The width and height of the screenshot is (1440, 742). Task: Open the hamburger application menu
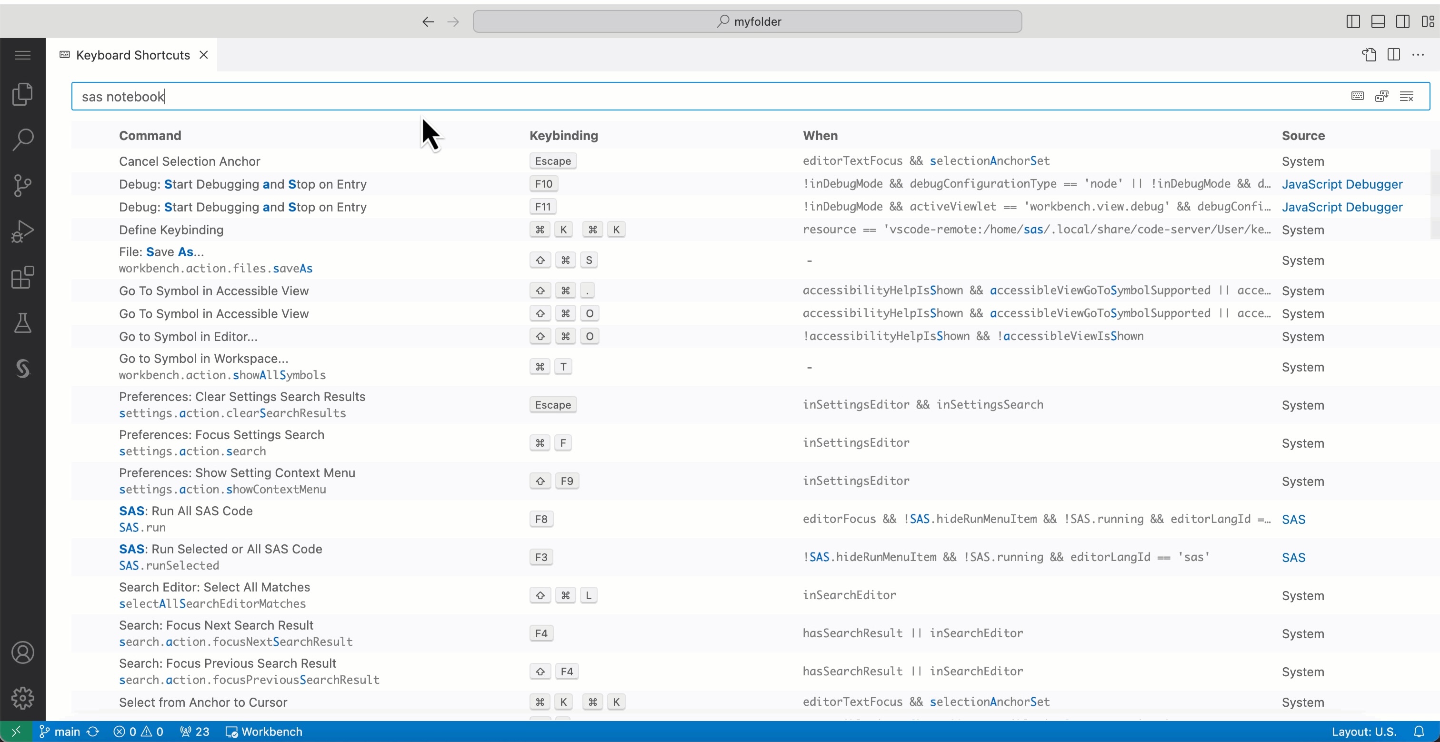(x=22, y=55)
